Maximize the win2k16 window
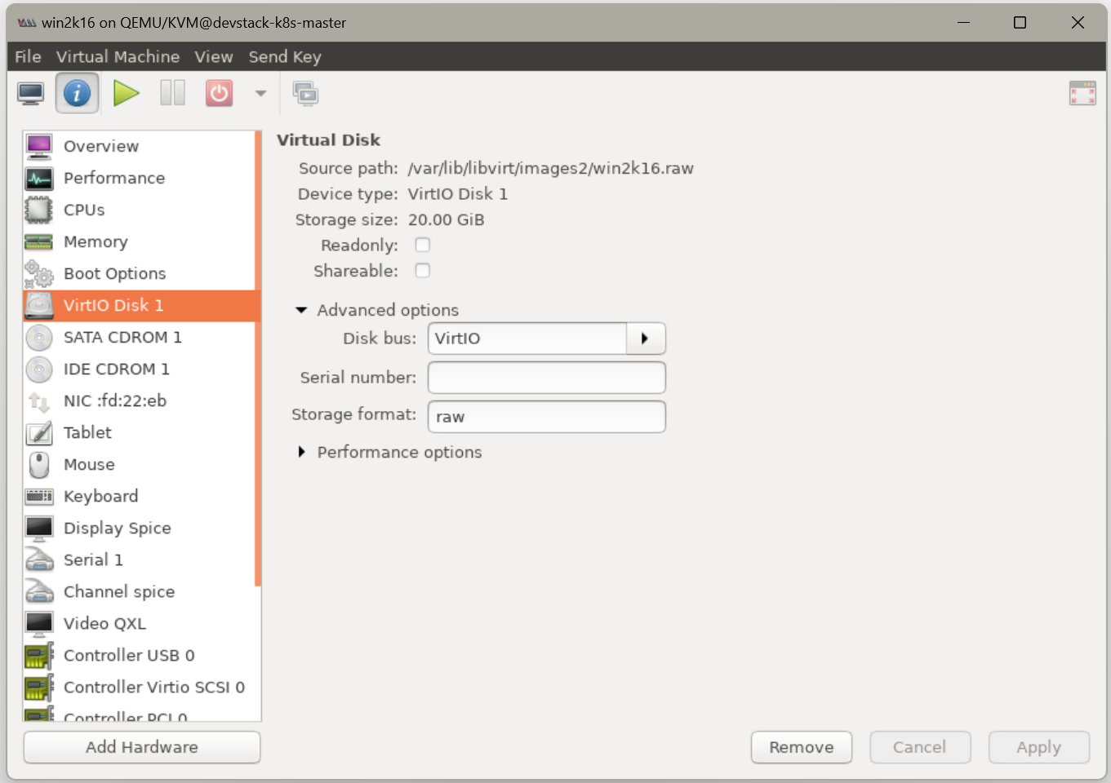The height and width of the screenshot is (783, 1111). click(x=1020, y=23)
